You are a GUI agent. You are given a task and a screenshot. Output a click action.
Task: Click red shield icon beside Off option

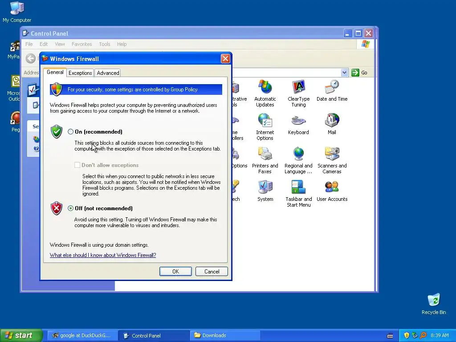pyautogui.click(x=57, y=208)
